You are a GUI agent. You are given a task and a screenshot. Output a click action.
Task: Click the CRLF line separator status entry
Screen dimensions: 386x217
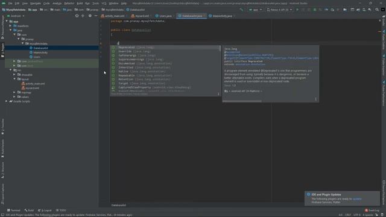pyautogui.click(x=348, y=215)
